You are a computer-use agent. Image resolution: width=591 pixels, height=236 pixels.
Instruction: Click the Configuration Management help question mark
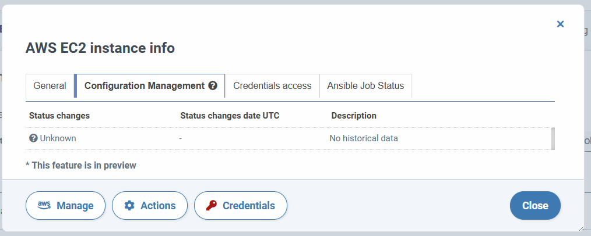click(213, 85)
